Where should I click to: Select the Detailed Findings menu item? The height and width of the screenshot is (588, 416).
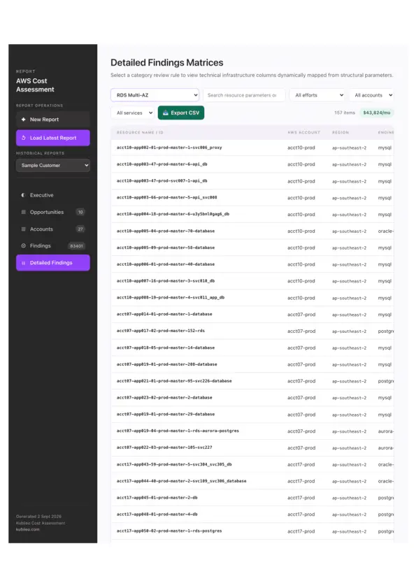[x=53, y=262]
